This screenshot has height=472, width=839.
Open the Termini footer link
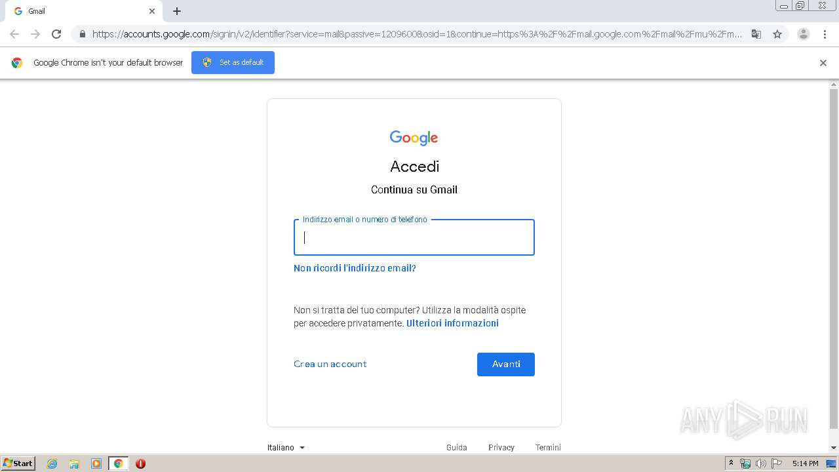tap(548, 447)
